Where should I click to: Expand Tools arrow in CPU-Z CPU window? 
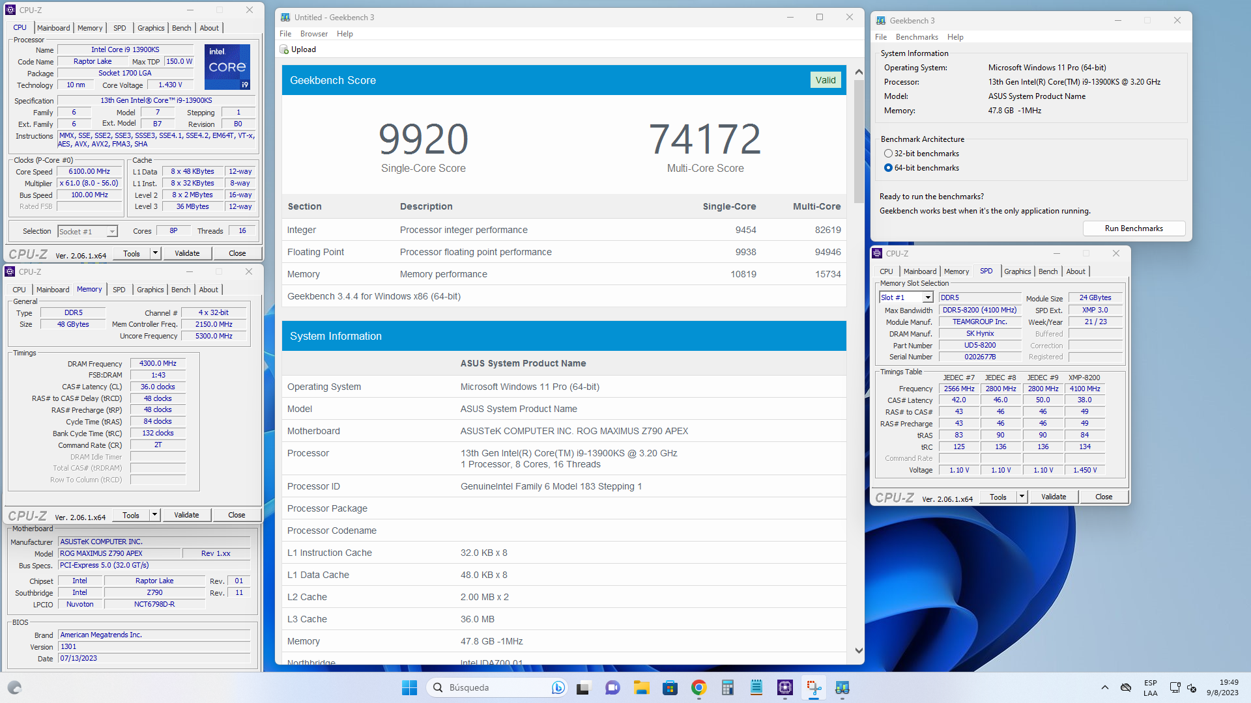tap(155, 253)
